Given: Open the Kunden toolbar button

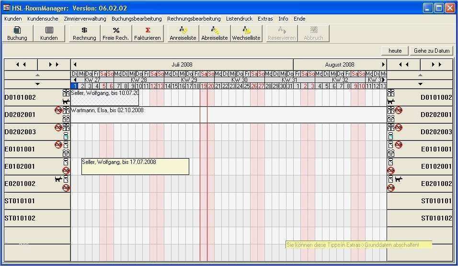Looking at the screenshot, I should tap(49, 34).
